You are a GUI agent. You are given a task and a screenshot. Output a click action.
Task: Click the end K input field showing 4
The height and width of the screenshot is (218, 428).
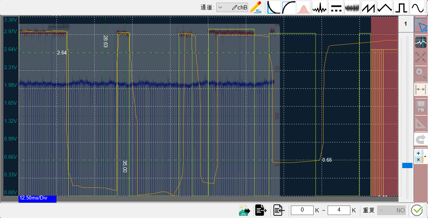[339, 210]
